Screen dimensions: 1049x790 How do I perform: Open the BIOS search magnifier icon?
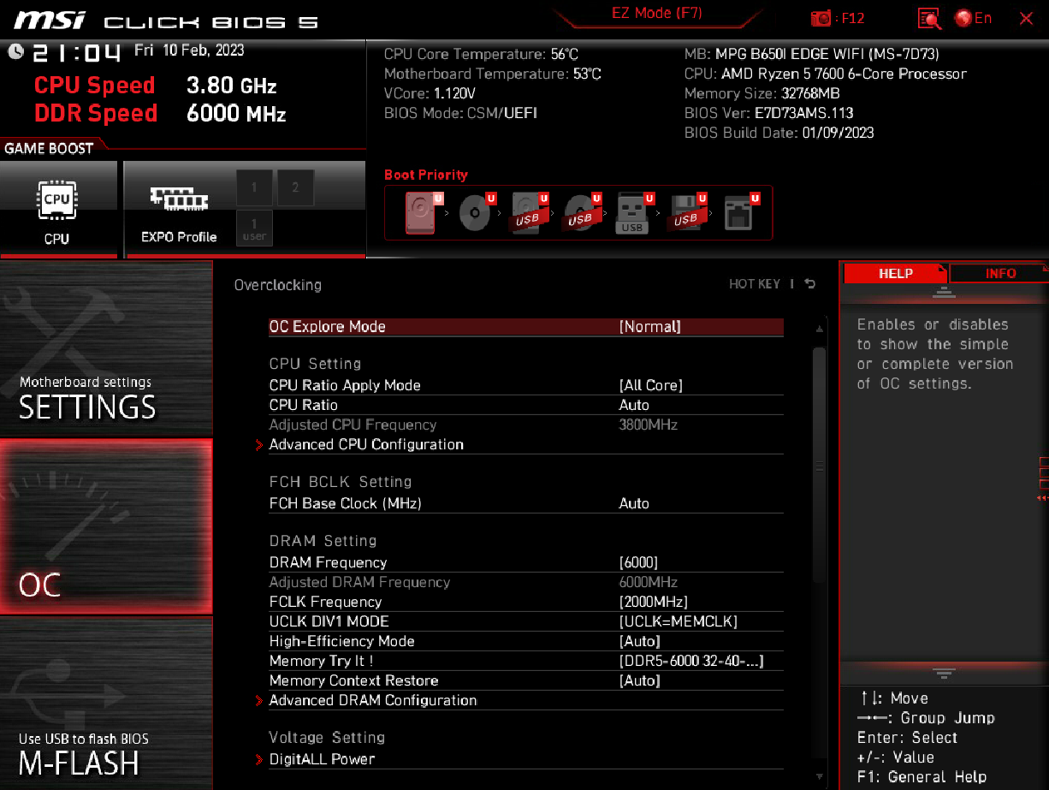point(929,18)
